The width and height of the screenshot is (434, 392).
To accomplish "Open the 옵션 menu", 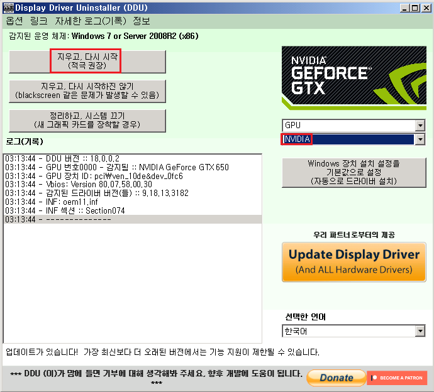I will point(14,21).
